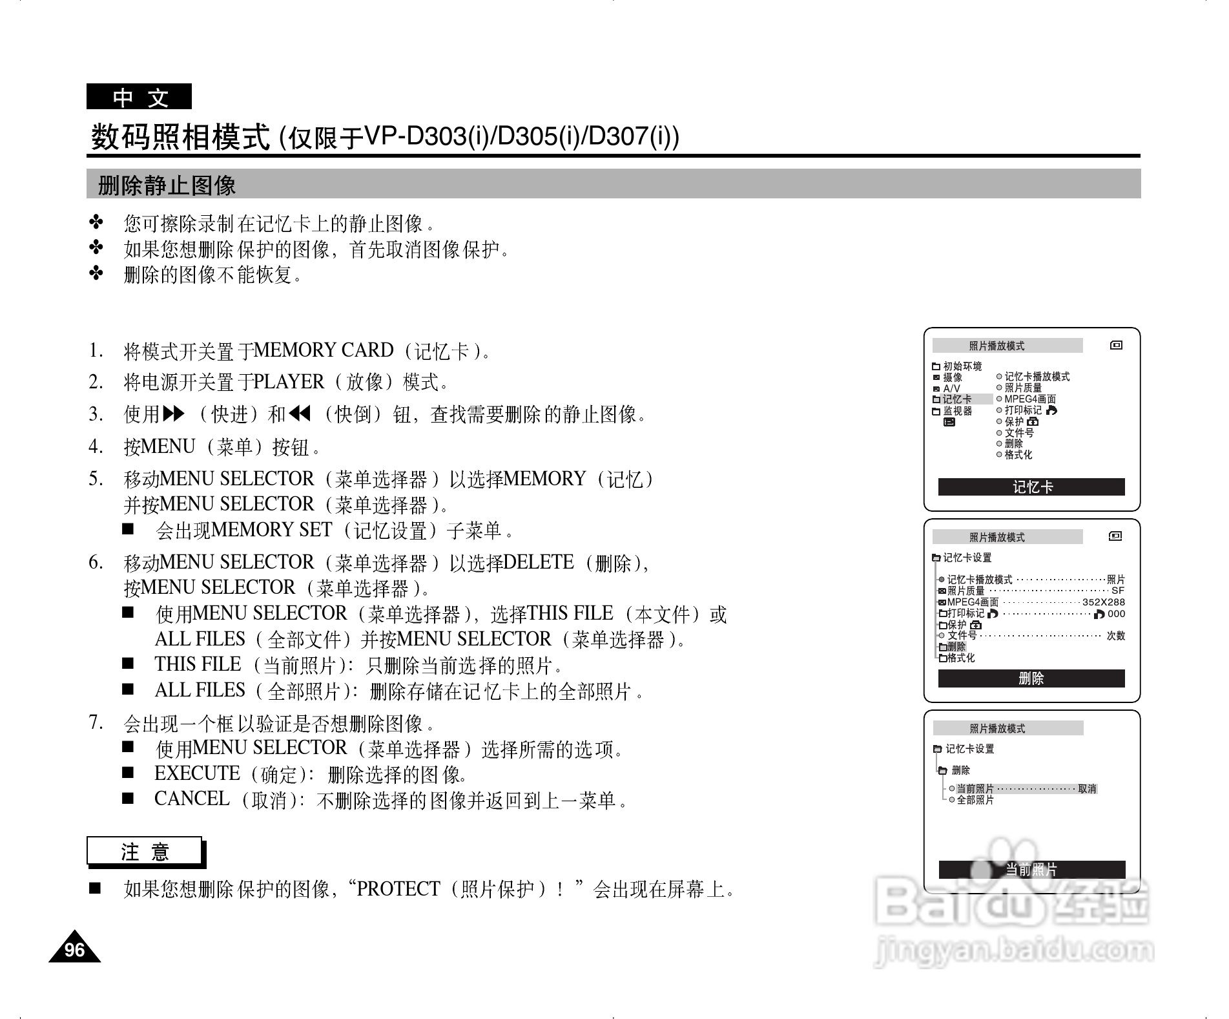Click the print mark icon in the 记忆卡 screen list
Screen dimensions: 1229x1019
click(1051, 410)
